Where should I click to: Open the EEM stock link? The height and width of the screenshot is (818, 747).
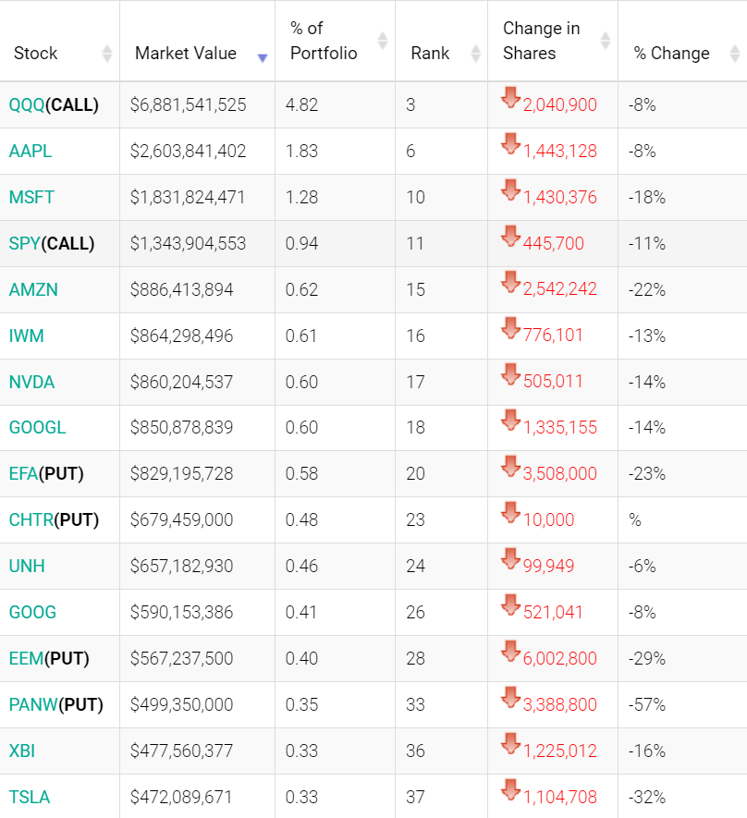[x=26, y=658]
